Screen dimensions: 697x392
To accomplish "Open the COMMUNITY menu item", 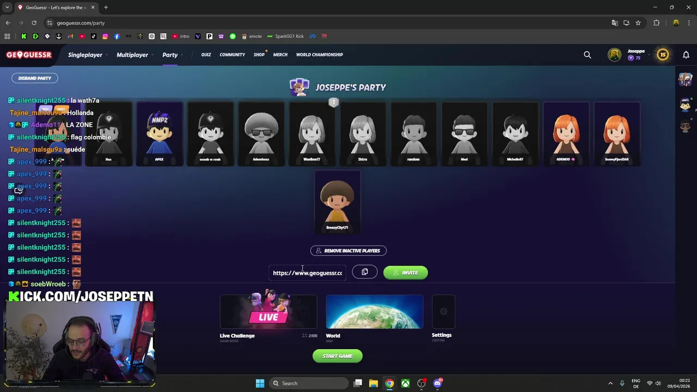I will tap(233, 54).
